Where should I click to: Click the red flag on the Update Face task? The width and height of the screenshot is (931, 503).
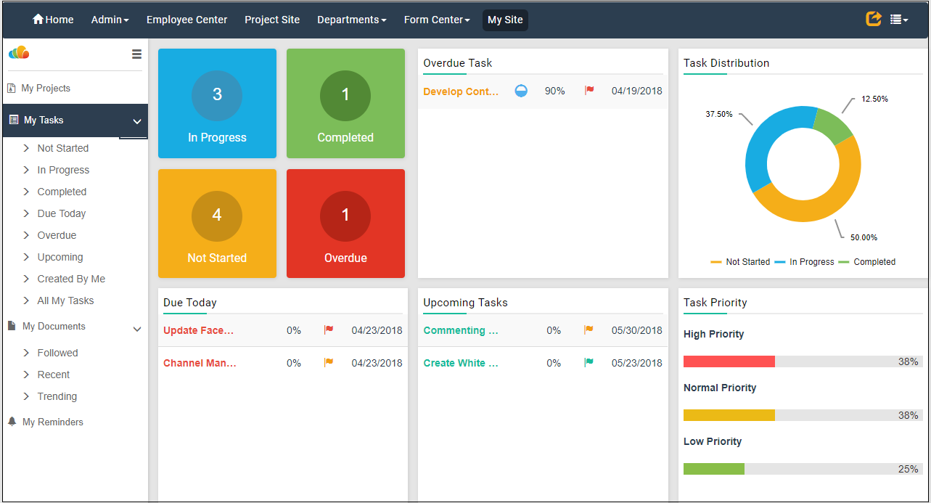329,330
